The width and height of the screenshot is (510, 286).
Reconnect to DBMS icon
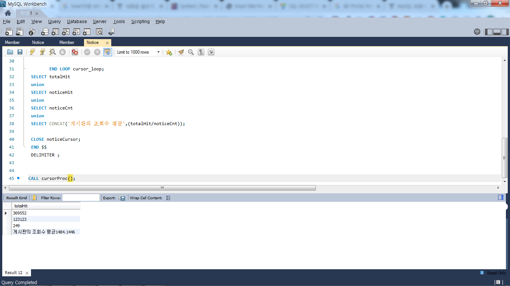point(112,32)
